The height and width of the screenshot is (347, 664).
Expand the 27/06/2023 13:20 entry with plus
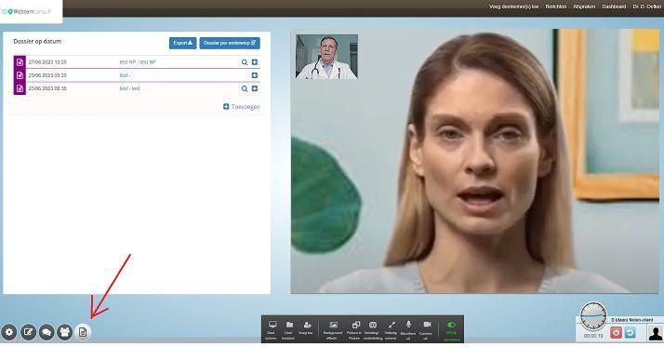coord(255,62)
